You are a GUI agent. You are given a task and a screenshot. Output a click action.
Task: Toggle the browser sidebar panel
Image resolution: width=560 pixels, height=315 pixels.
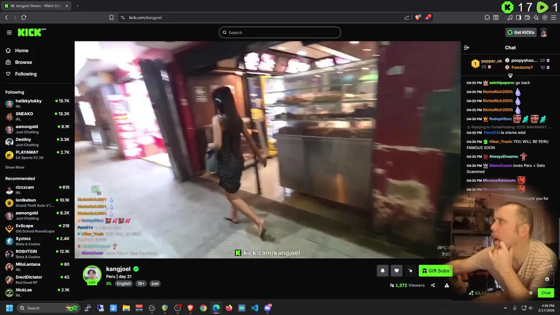click(518, 17)
